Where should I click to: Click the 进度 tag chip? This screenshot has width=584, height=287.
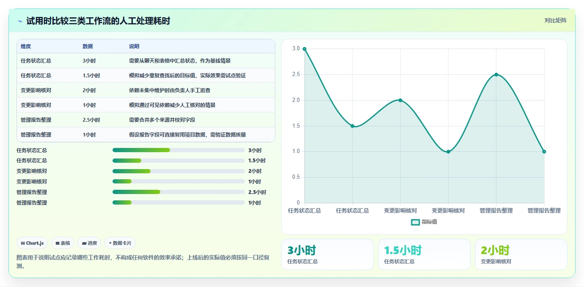point(89,243)
